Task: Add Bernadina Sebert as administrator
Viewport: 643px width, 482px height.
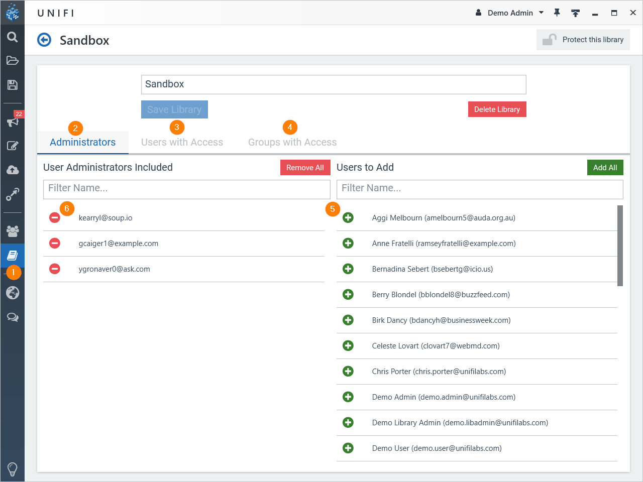Action: pos(348,269)
